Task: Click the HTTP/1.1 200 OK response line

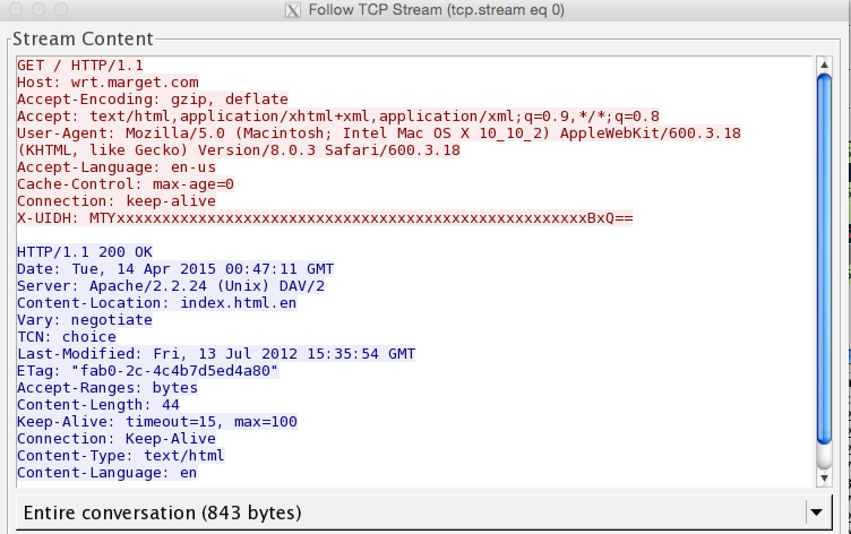Action: 84,252
